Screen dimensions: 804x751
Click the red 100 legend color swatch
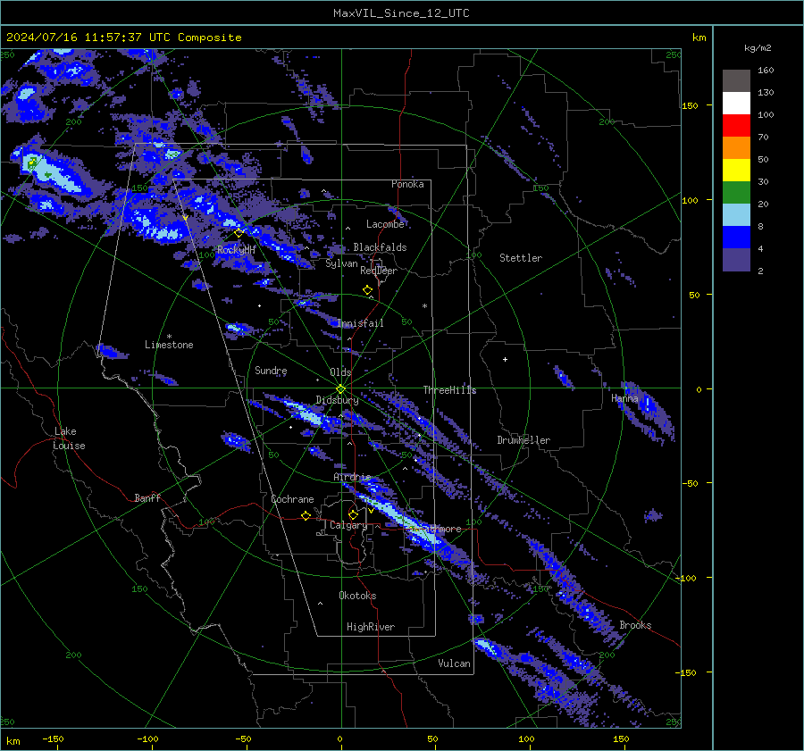point(736,126)
